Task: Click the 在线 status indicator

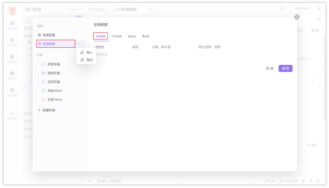Action: tap(270, 181)
